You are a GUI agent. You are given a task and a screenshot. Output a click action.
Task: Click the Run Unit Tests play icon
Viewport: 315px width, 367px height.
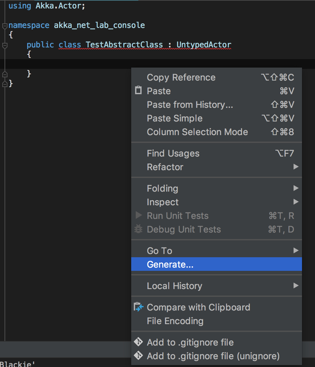[x=139, y=215]
